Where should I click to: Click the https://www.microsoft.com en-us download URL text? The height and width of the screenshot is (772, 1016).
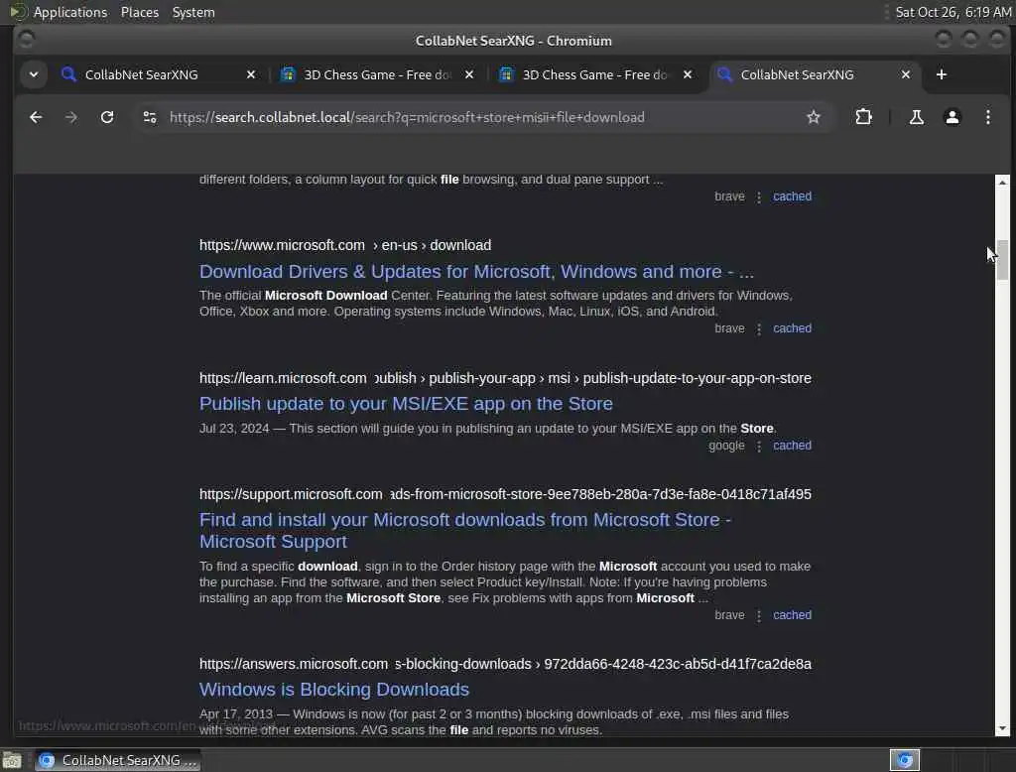(344, 245)
